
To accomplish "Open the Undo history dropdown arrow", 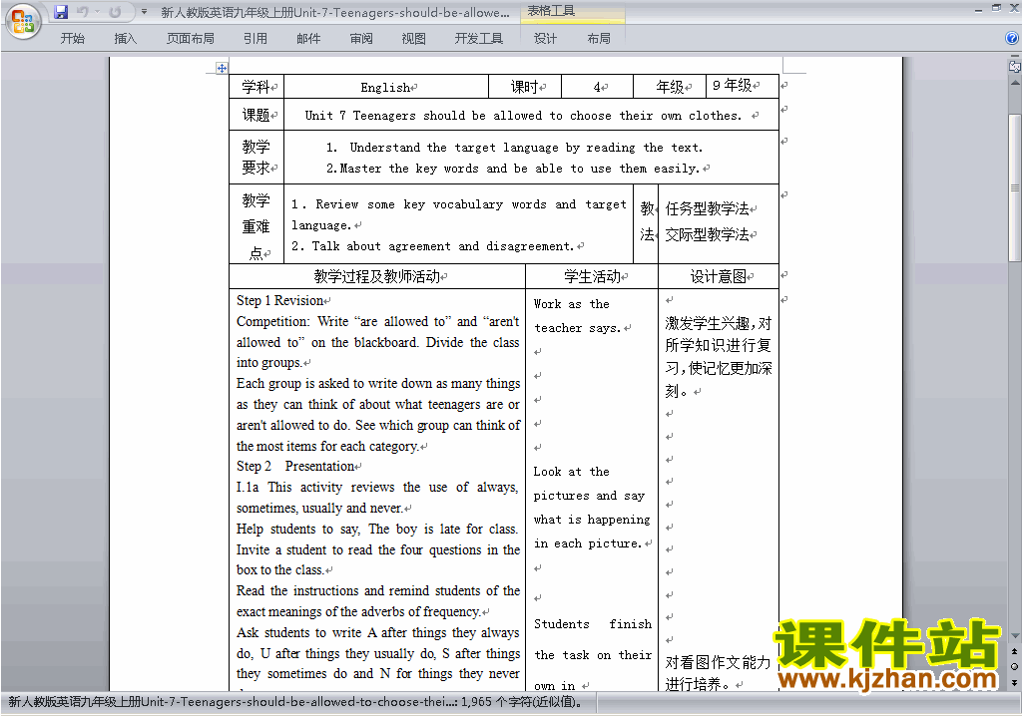I will 97,12.
